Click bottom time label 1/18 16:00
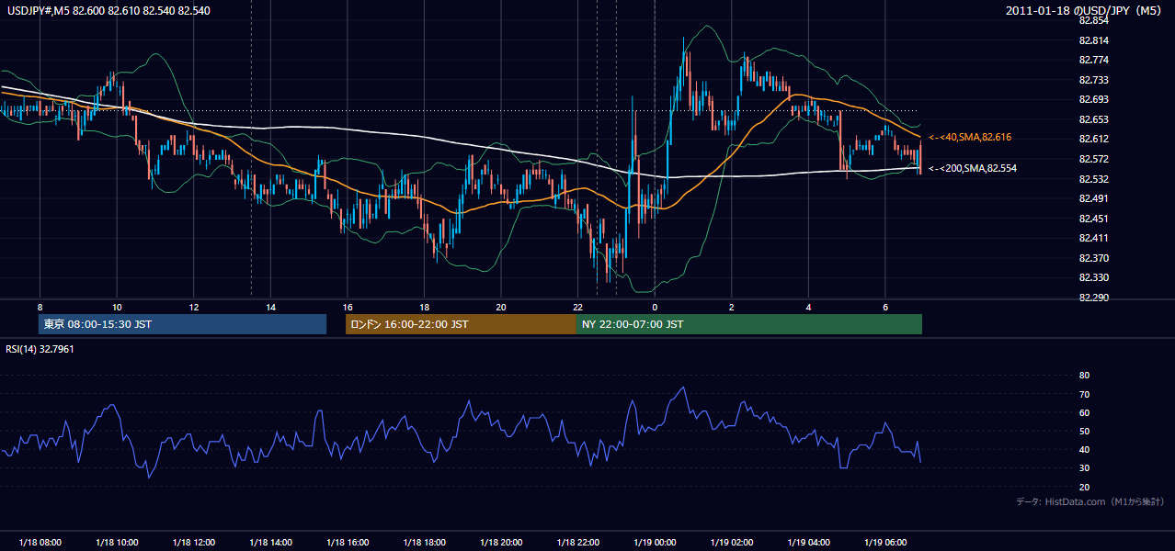 coord(348,543)
